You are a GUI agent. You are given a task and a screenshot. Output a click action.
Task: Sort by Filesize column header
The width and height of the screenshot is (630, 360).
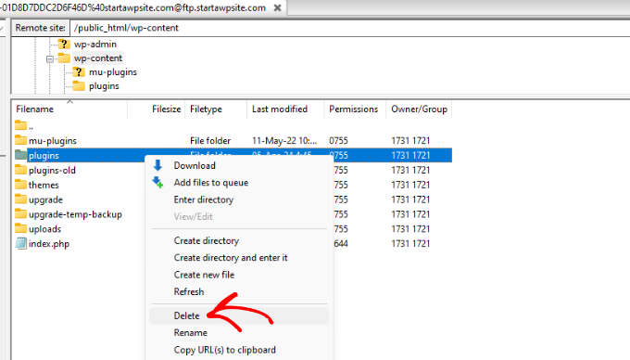pyautogui.click(x=167, y=109)
